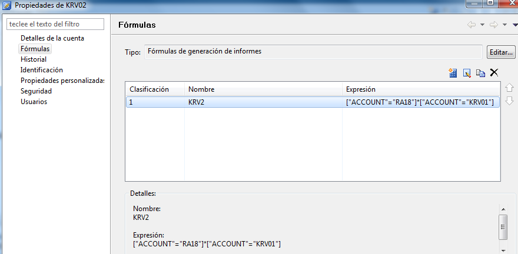Delete the selected formula with X icon
This screenshot has width=518, height=254.
point(494,72)
